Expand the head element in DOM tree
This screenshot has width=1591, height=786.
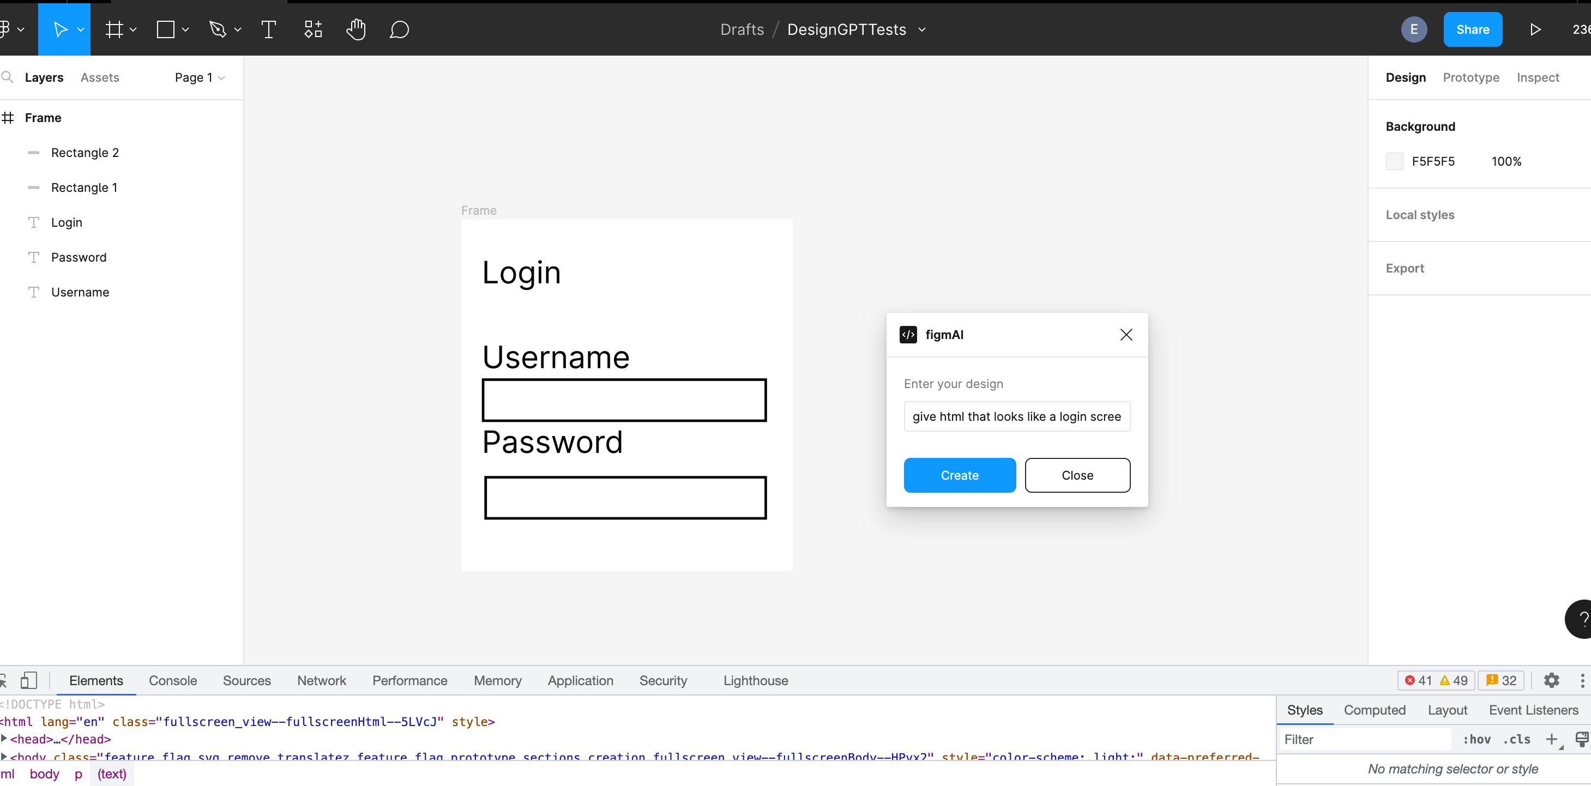click(x=4, y=738)
